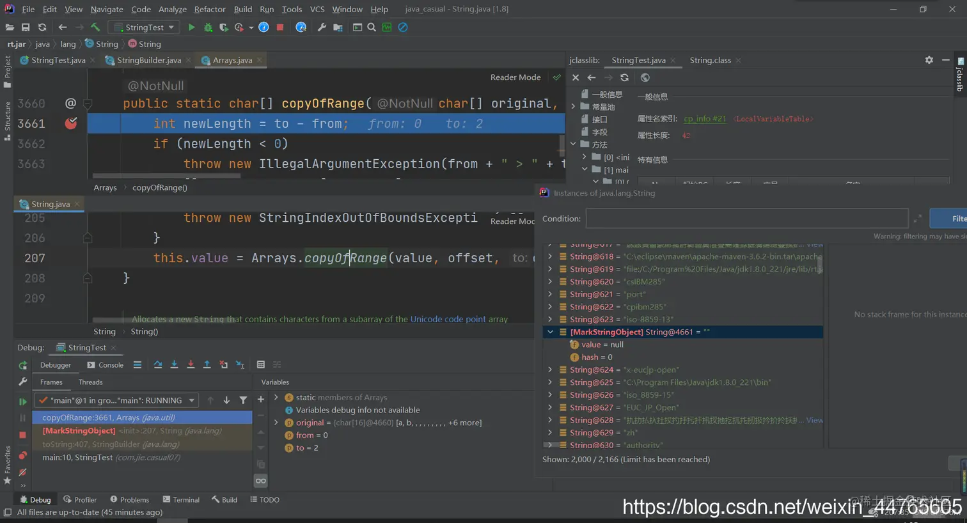Click the breakpoint at line 3661
Viewport: 967px width, 523px height.
tap(71, 123)
